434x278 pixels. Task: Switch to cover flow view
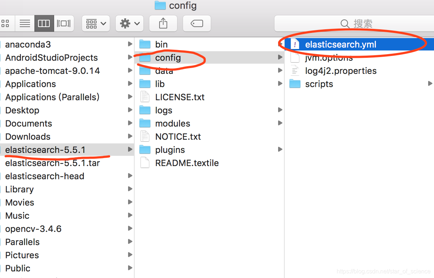(64, 23)
